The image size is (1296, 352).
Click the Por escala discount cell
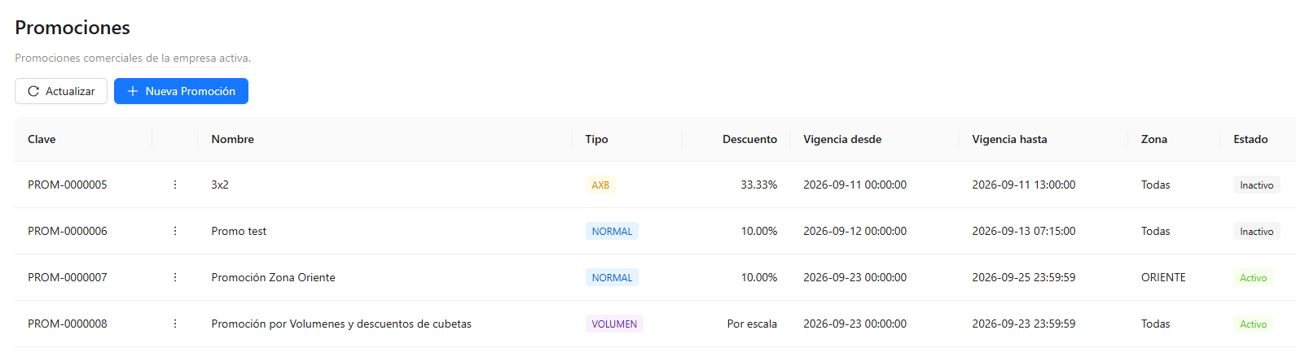[x=752, y=324]
